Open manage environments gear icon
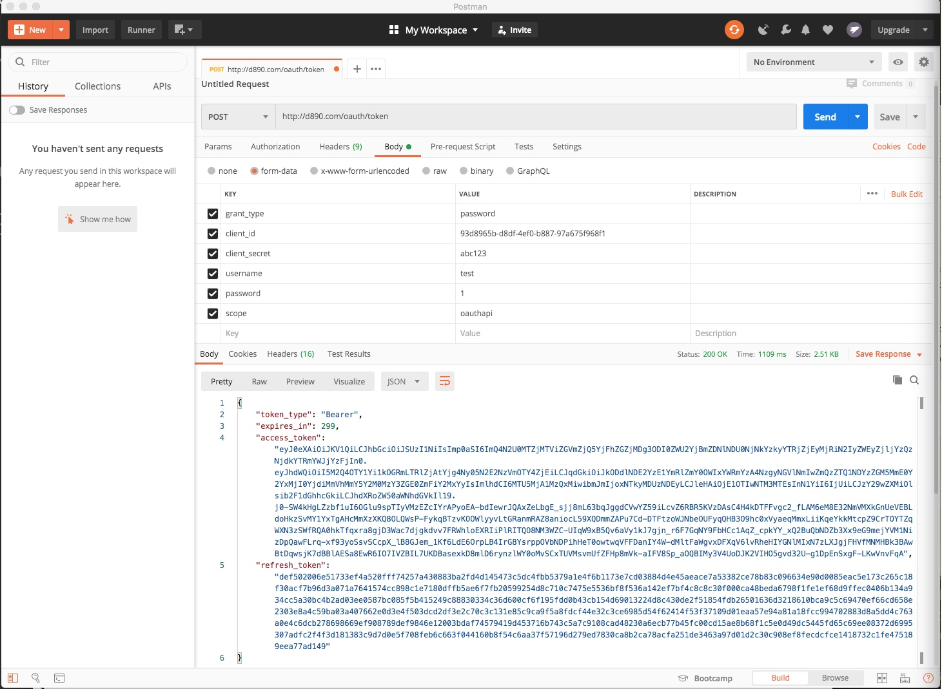The height and width of the screenshot is (689, 942). [924, 62]
